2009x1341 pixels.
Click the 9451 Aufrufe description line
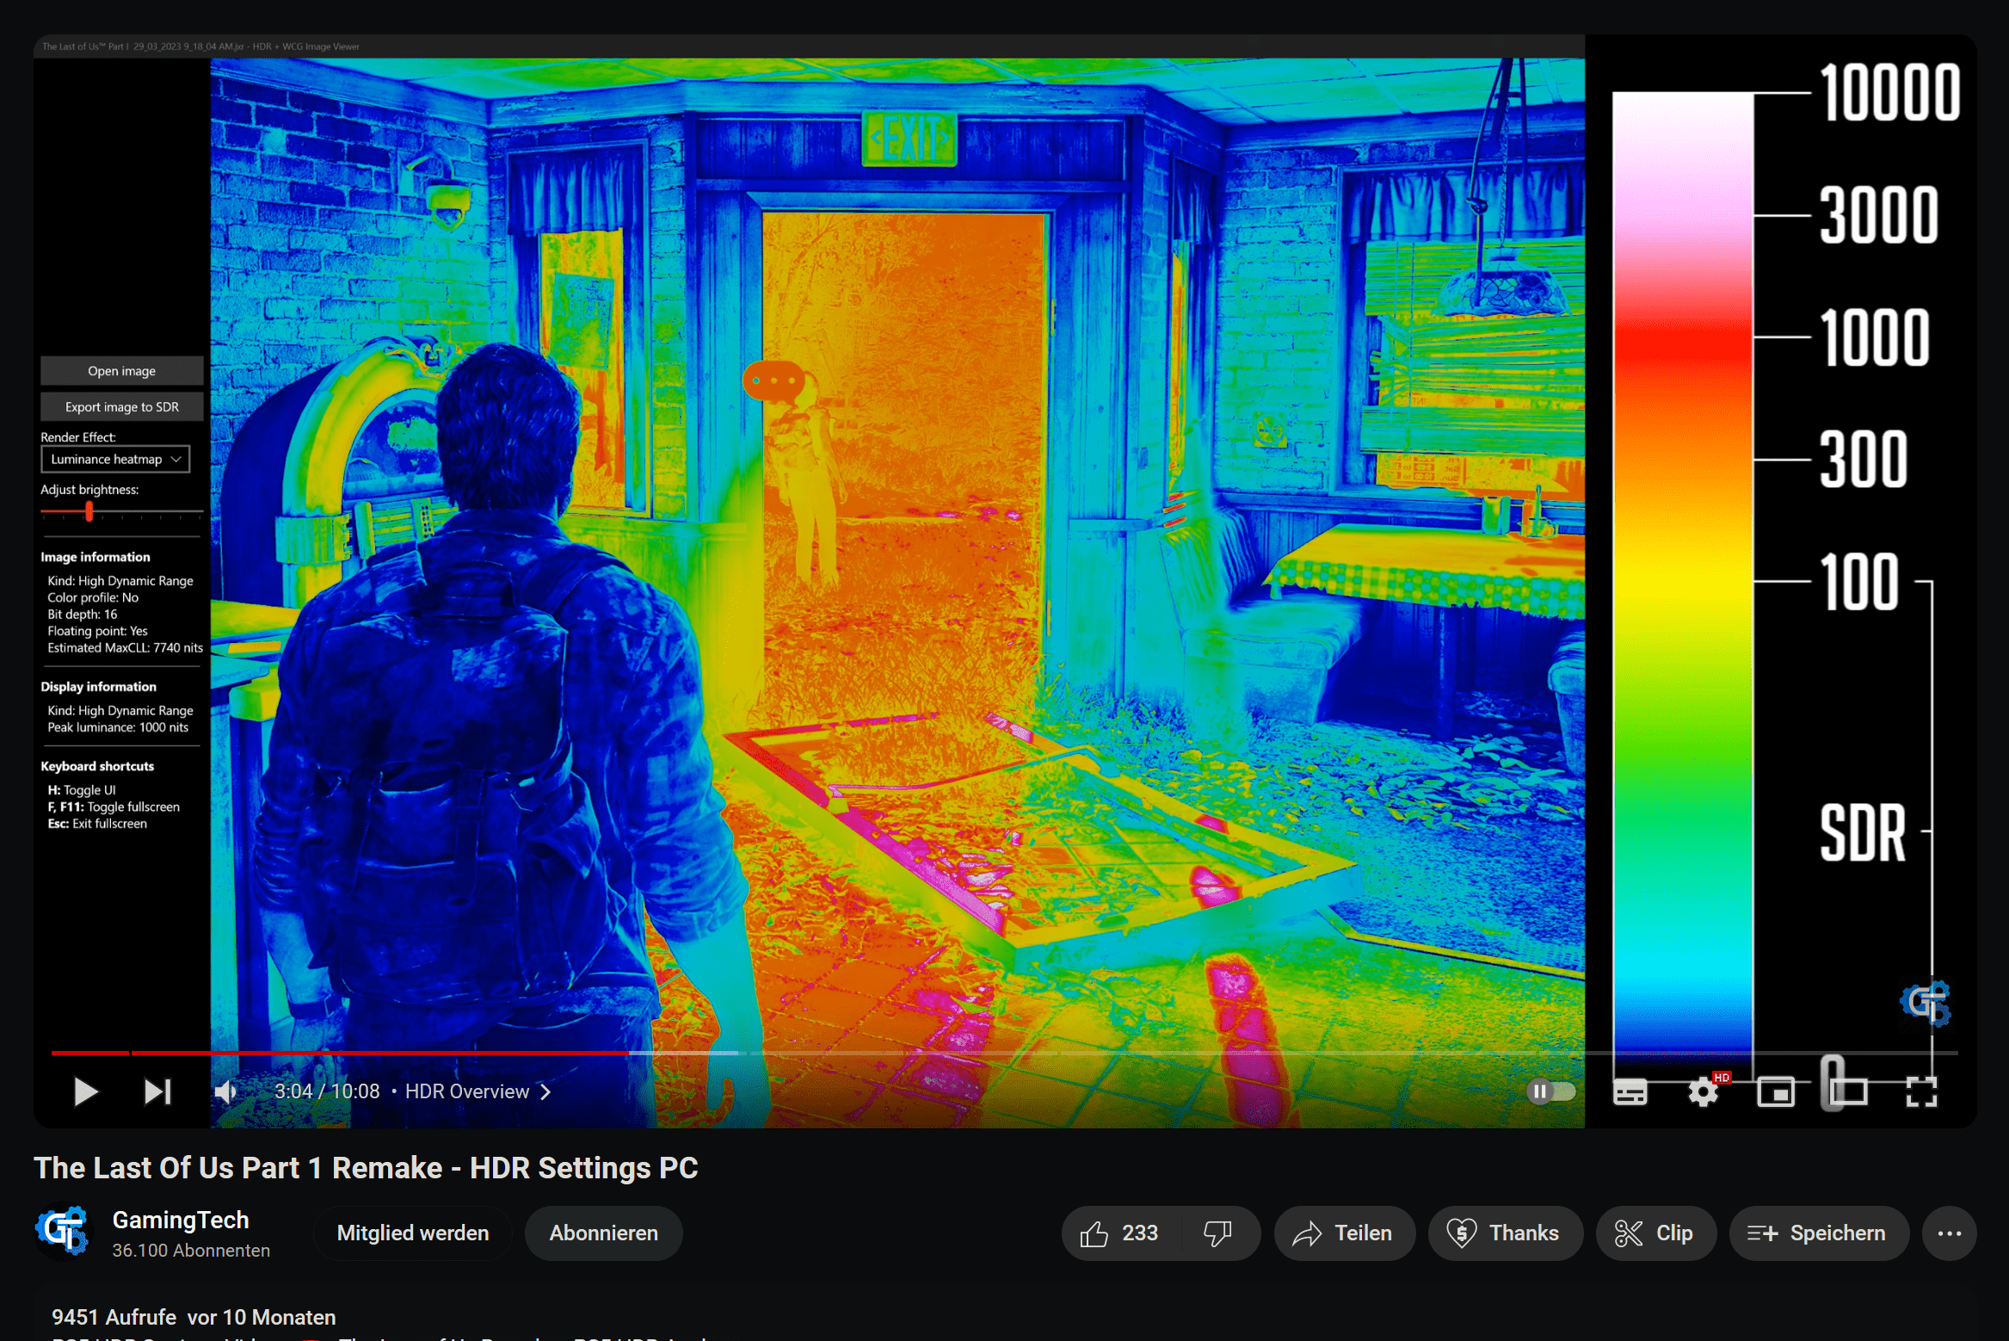click(194, 1317)
